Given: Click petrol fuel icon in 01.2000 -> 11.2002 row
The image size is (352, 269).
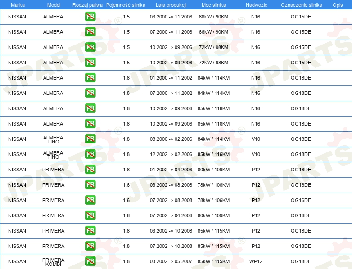Looking at the screenshot, I should pos(90,78).
